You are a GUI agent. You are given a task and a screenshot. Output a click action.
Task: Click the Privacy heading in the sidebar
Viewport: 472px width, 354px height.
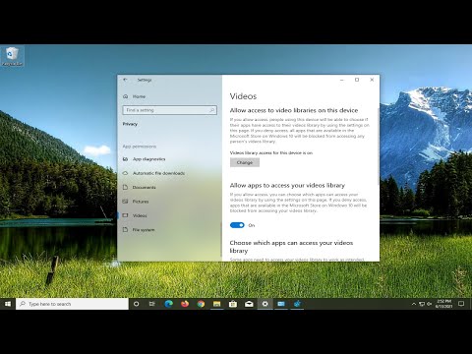[x=130, y=124]
